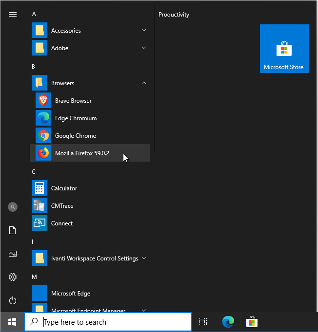Viewport: 318px width, 332px height.
Task: Click the Adobe folder icon
Action: pos(40,48)
